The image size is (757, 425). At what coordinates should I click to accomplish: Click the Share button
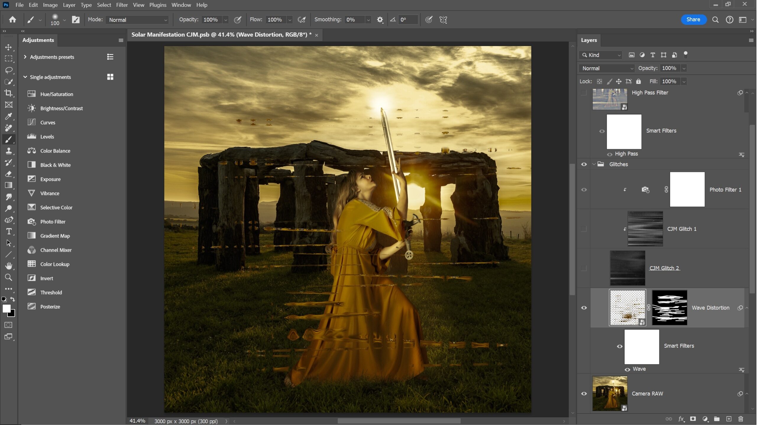[x=693, y=19]
